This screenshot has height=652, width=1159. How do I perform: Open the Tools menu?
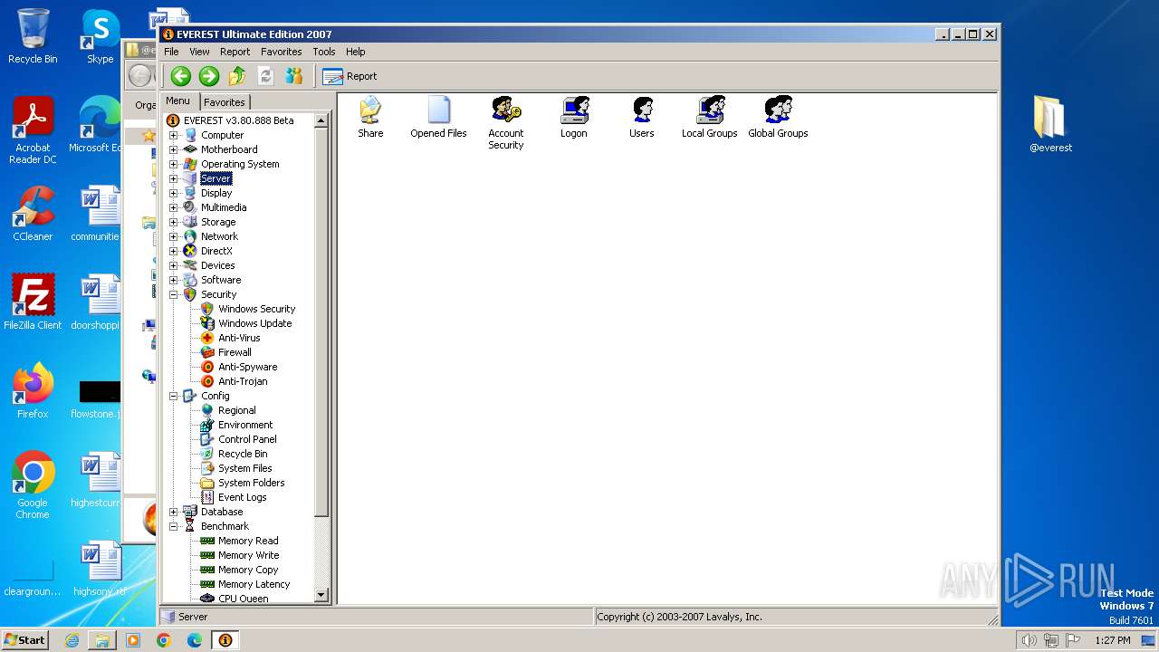point(324,52)
